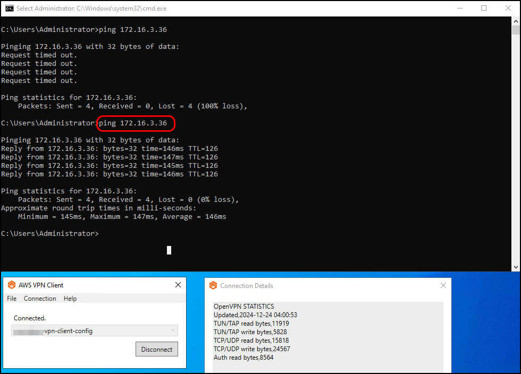Screen dimensions: 521x374
Task: Click the 'Lost = 4 (100% loss)' statistics text
Action: click(201, 106)
